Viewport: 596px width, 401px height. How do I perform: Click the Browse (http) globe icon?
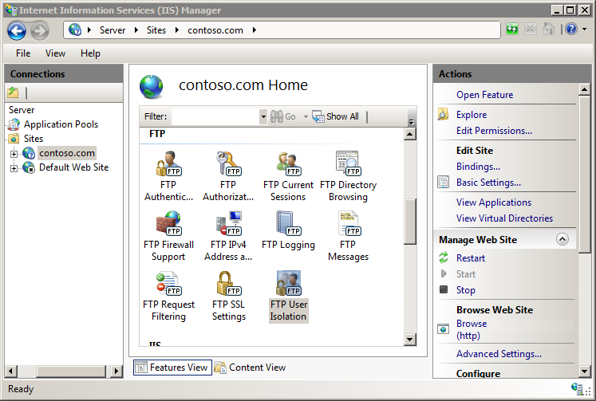tap(443, 328)
